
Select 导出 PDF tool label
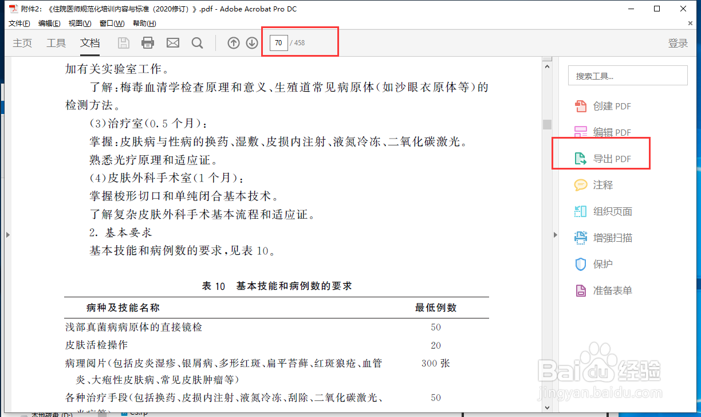(x=612, y=159)
